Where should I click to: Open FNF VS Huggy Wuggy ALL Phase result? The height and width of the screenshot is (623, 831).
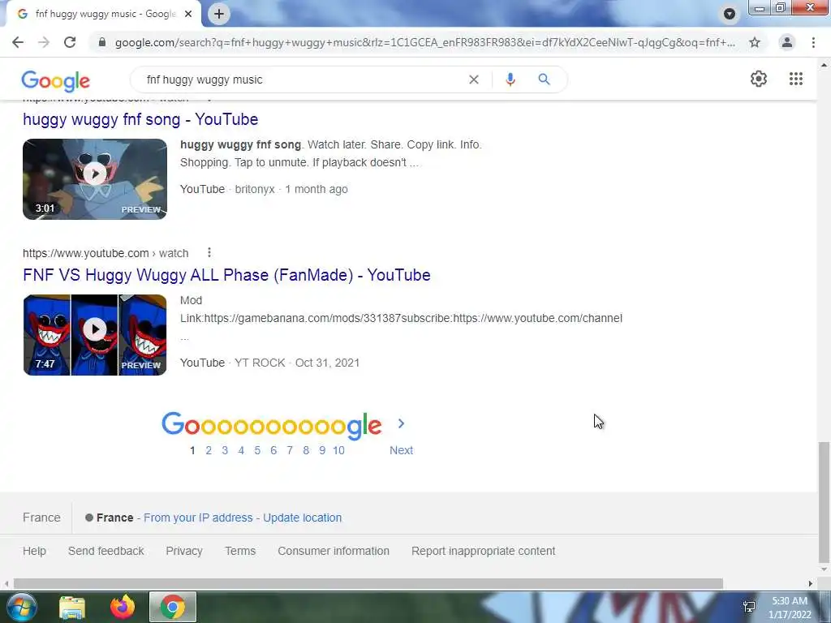pyautogui.click(x=227, y=275)
